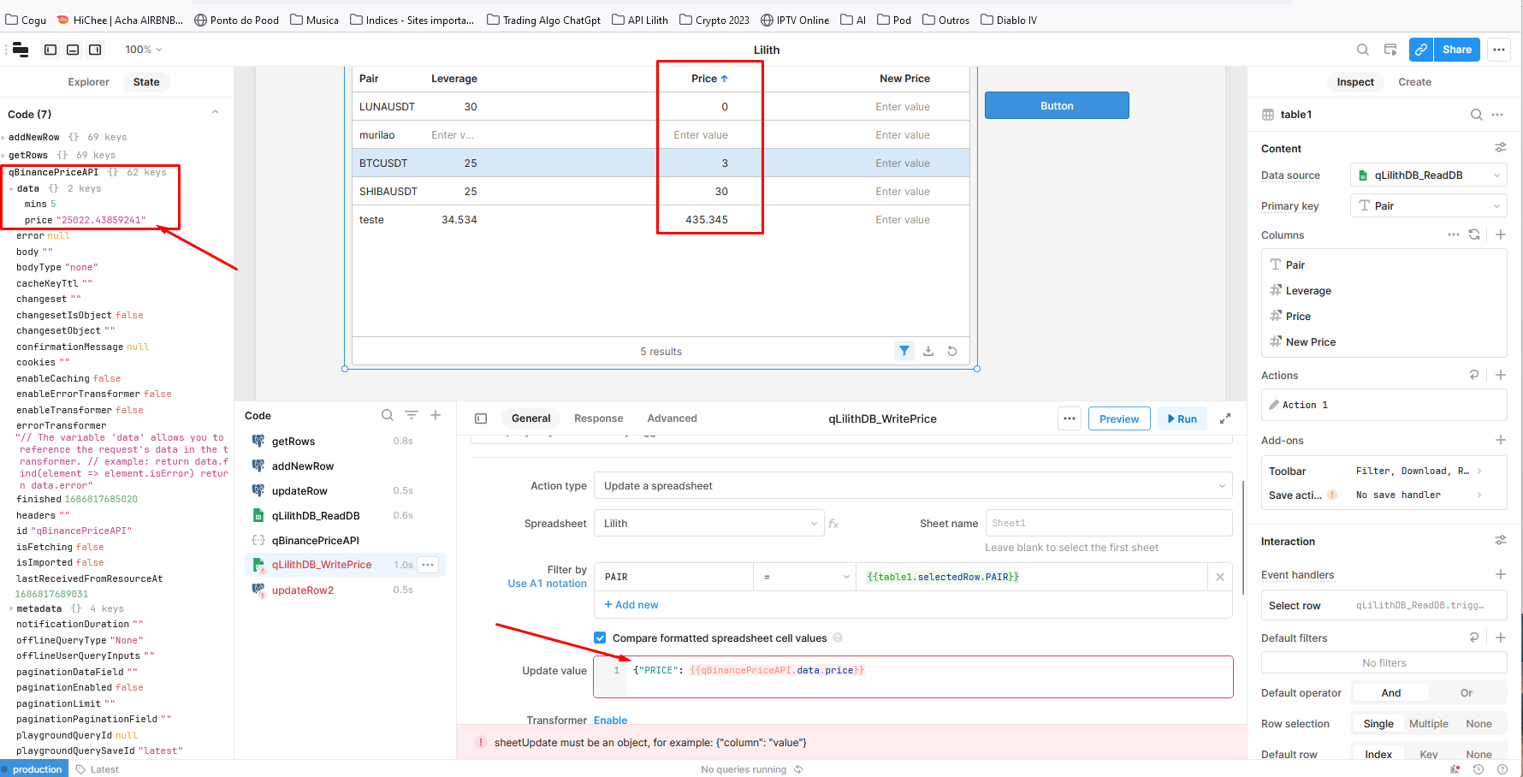Click the regenerate columns icon

[x=1474, y=234]
